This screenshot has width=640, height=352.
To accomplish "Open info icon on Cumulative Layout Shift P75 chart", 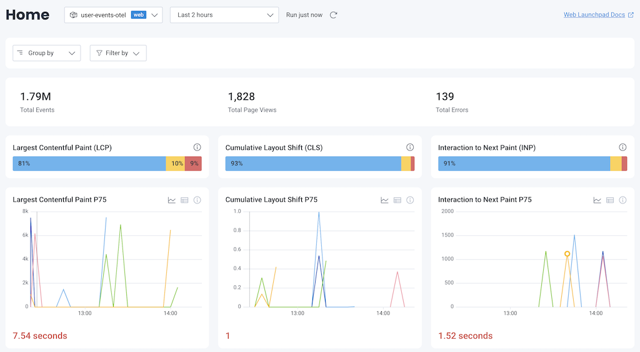I will 410,200.
